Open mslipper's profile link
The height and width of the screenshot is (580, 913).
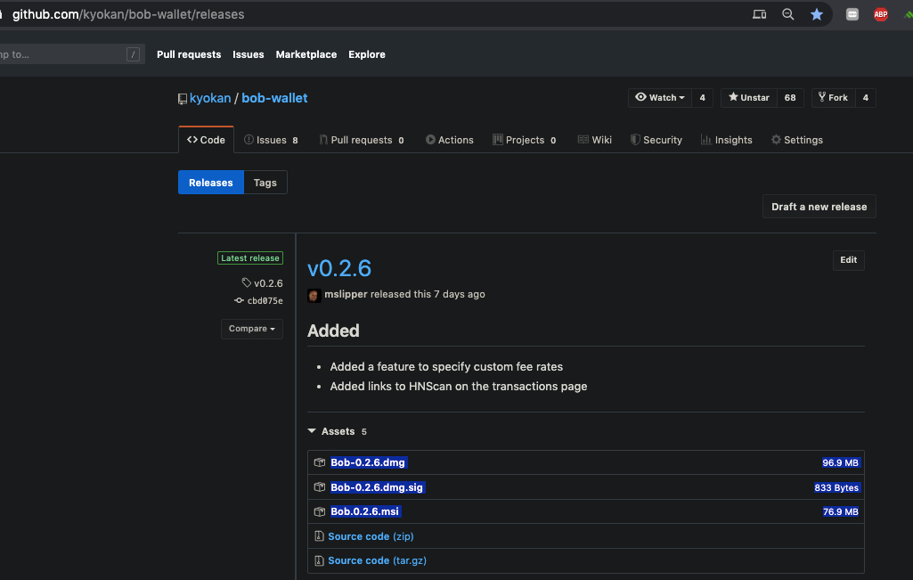346,294
